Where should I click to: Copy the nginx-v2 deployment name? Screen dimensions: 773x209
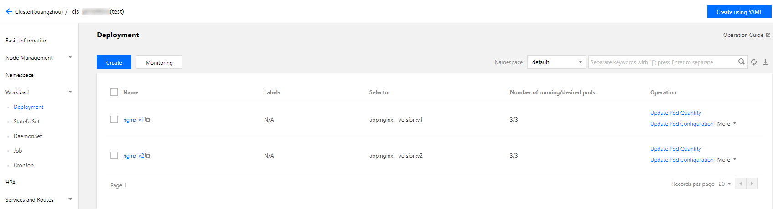pyautogui.click(x=148, y=156)
